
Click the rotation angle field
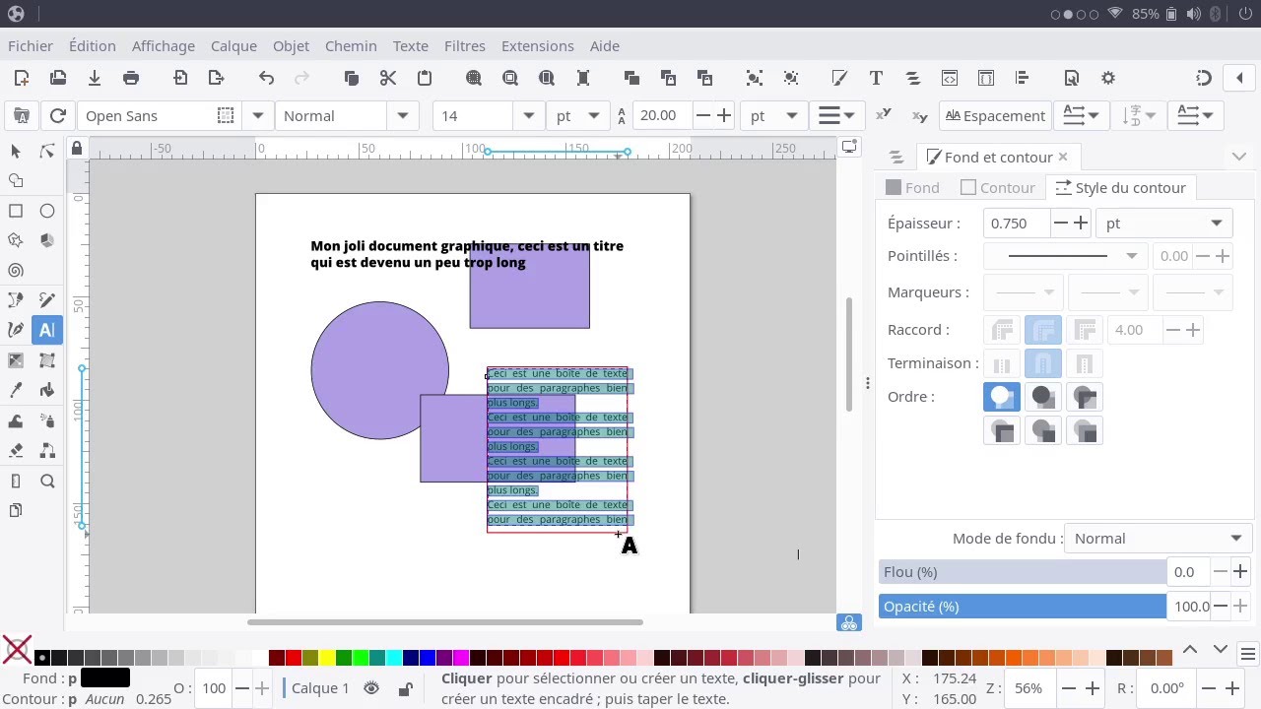click(1167, 688)
